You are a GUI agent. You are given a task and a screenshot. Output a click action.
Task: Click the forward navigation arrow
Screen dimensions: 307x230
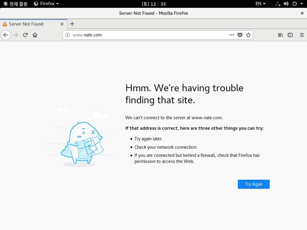pyautogui.click(x=16, y=35)
